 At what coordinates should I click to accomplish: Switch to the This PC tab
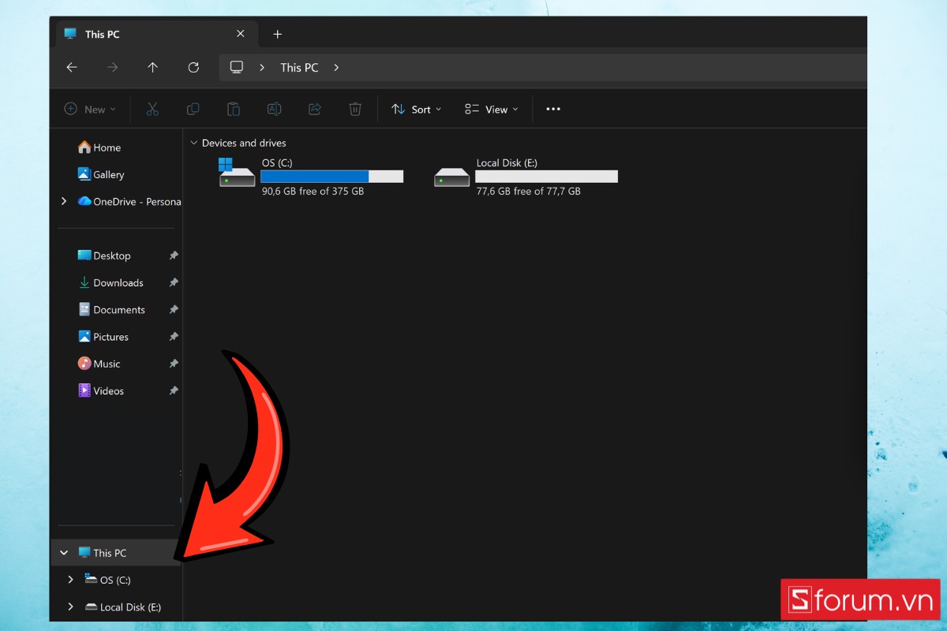coord(103,34)
